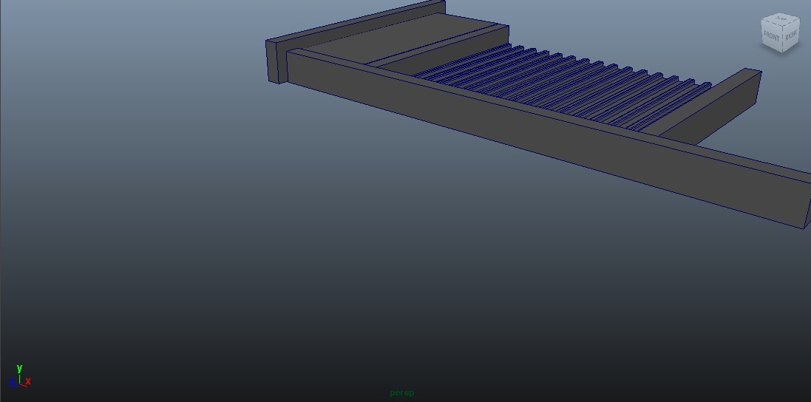
Task: Click the XYZ axis indicator in the corner
Action: [x=20, y=377]
